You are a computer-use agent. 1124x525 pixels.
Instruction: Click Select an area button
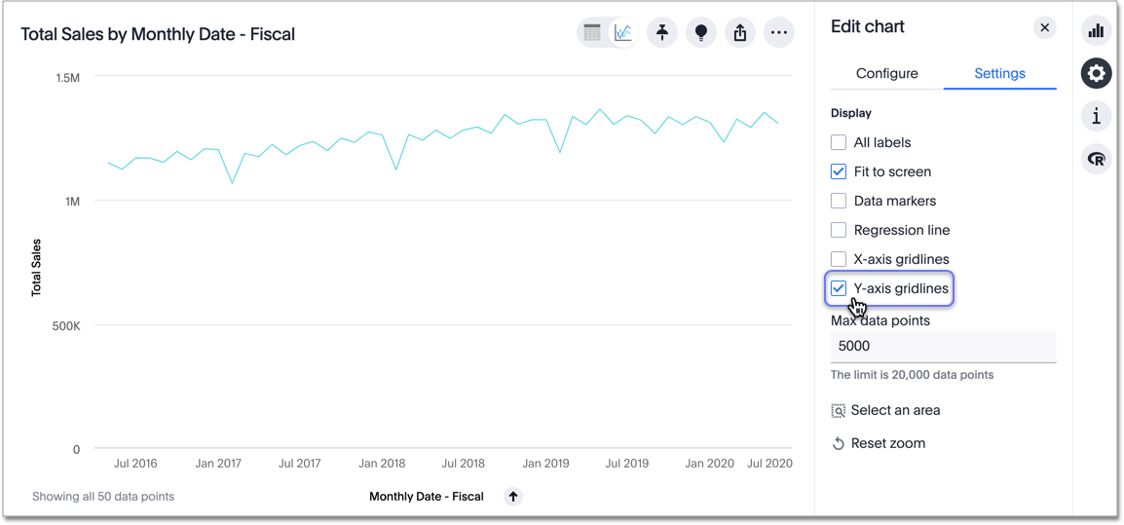point(885,410)
